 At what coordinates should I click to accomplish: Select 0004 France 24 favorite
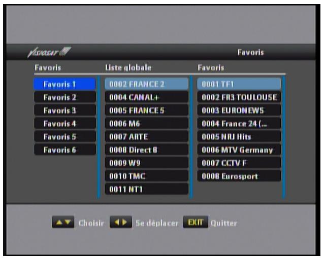point(239,124)
